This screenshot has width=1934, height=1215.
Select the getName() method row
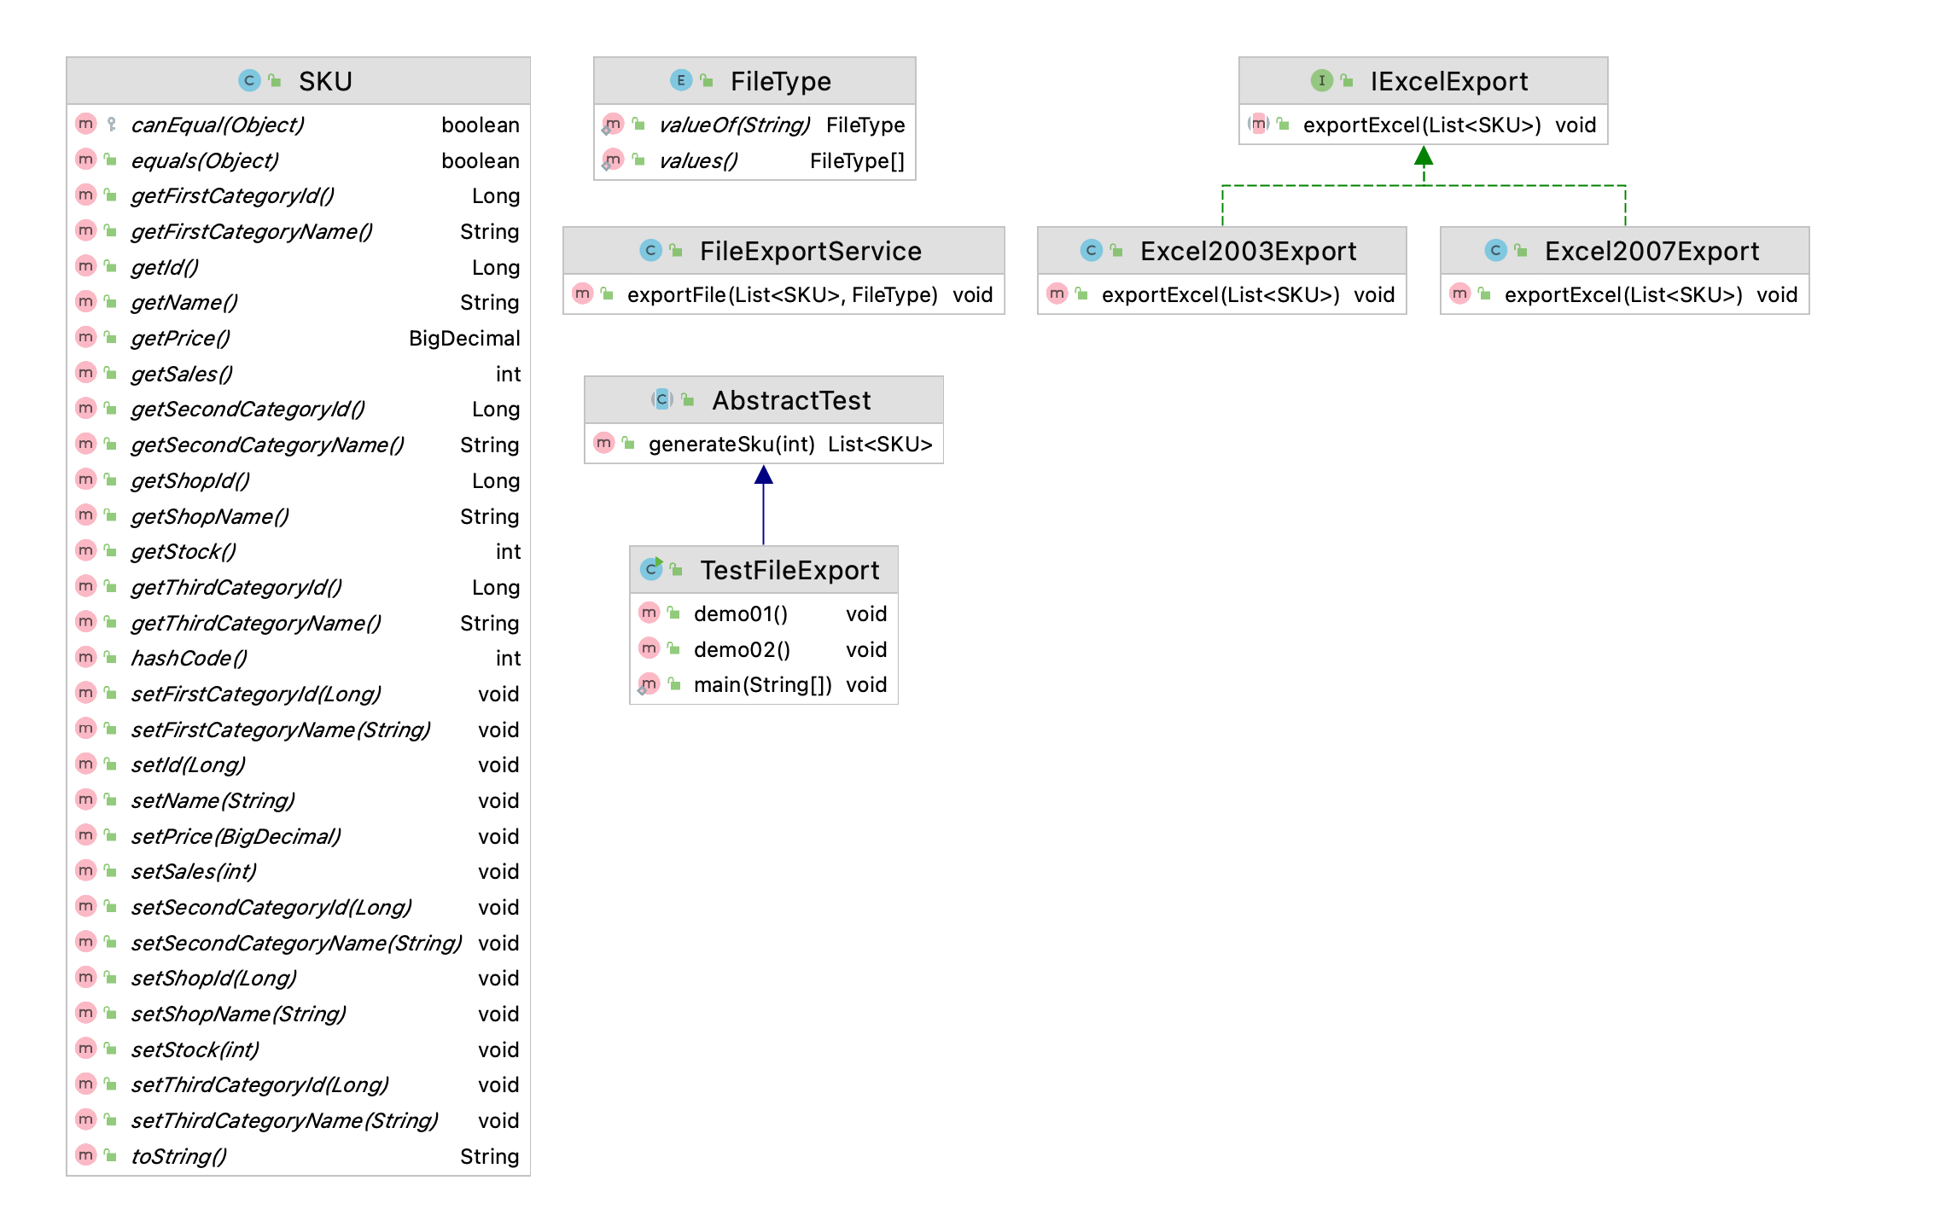tap(298, 302)
